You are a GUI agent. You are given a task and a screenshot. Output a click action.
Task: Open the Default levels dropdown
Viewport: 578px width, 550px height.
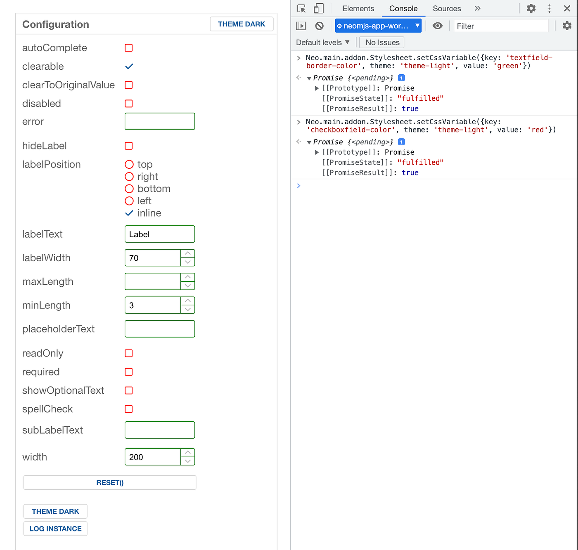point(323,42)
